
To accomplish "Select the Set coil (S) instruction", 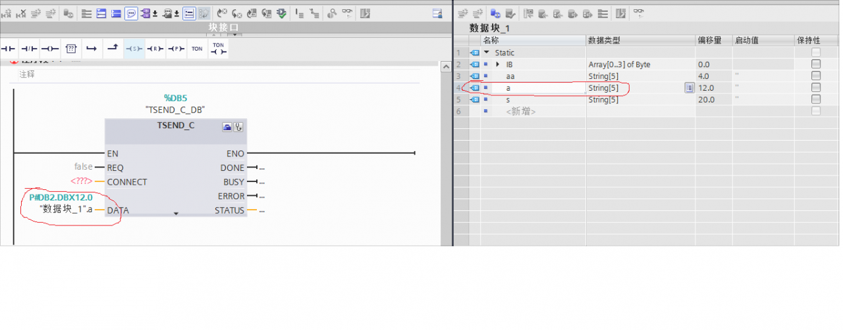I will pyautogui.click(x=134, y=49).
